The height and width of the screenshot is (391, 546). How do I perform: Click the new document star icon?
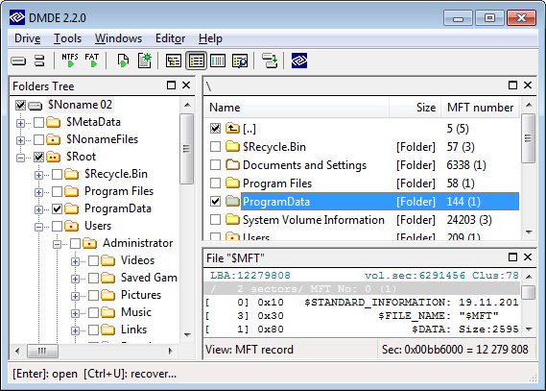tap(145, 61)
